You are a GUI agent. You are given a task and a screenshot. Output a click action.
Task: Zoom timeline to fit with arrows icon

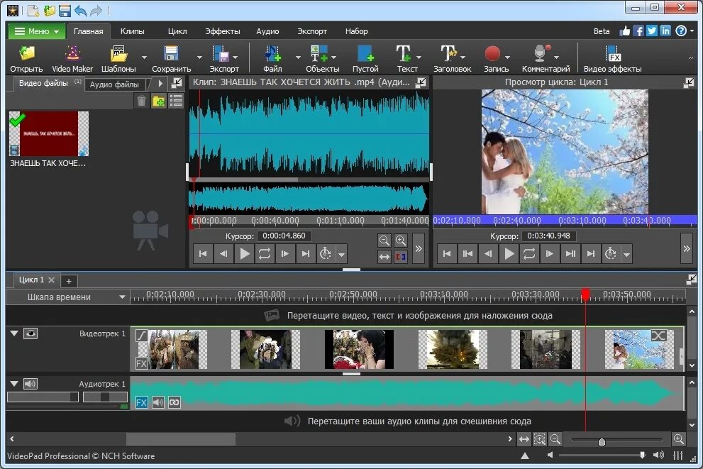[x=524, y=439]
